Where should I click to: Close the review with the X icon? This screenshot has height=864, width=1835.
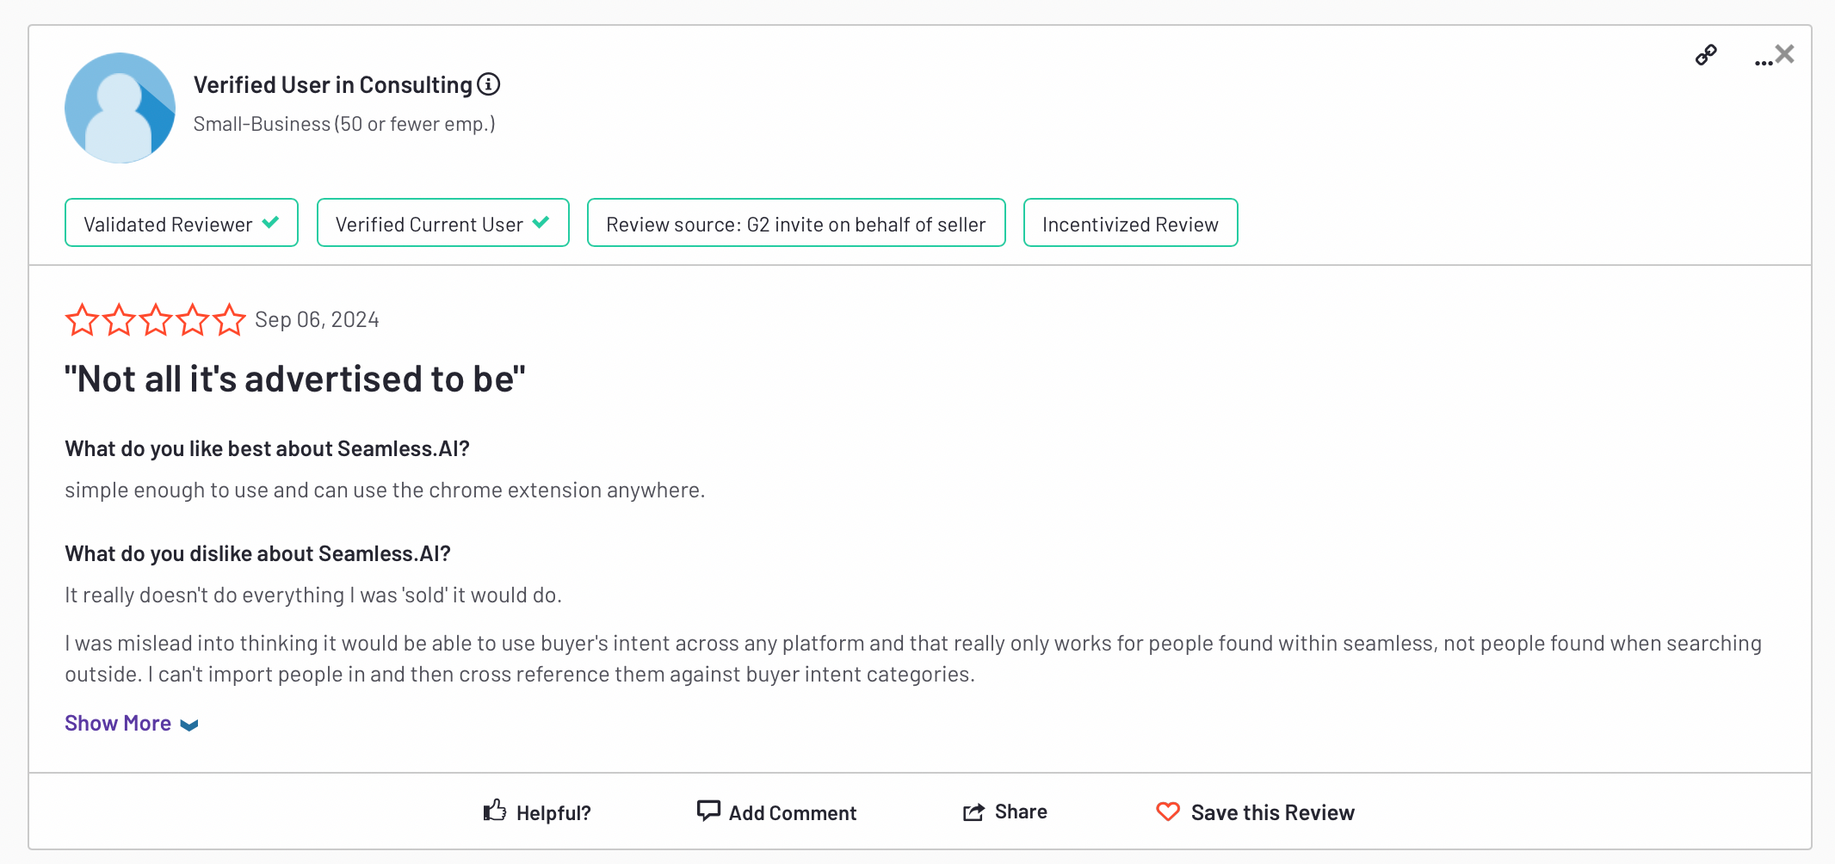(1785, 54)
